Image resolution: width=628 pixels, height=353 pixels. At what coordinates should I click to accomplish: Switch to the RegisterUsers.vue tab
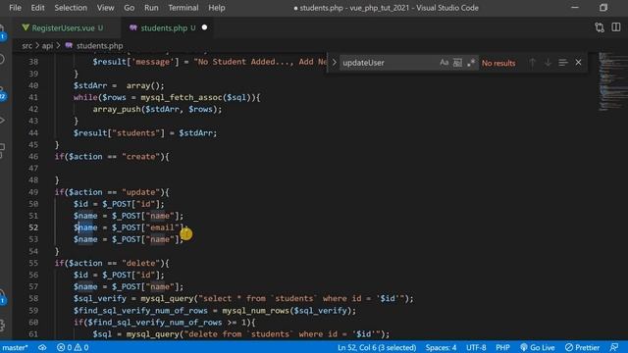click(x=63, y=27)
